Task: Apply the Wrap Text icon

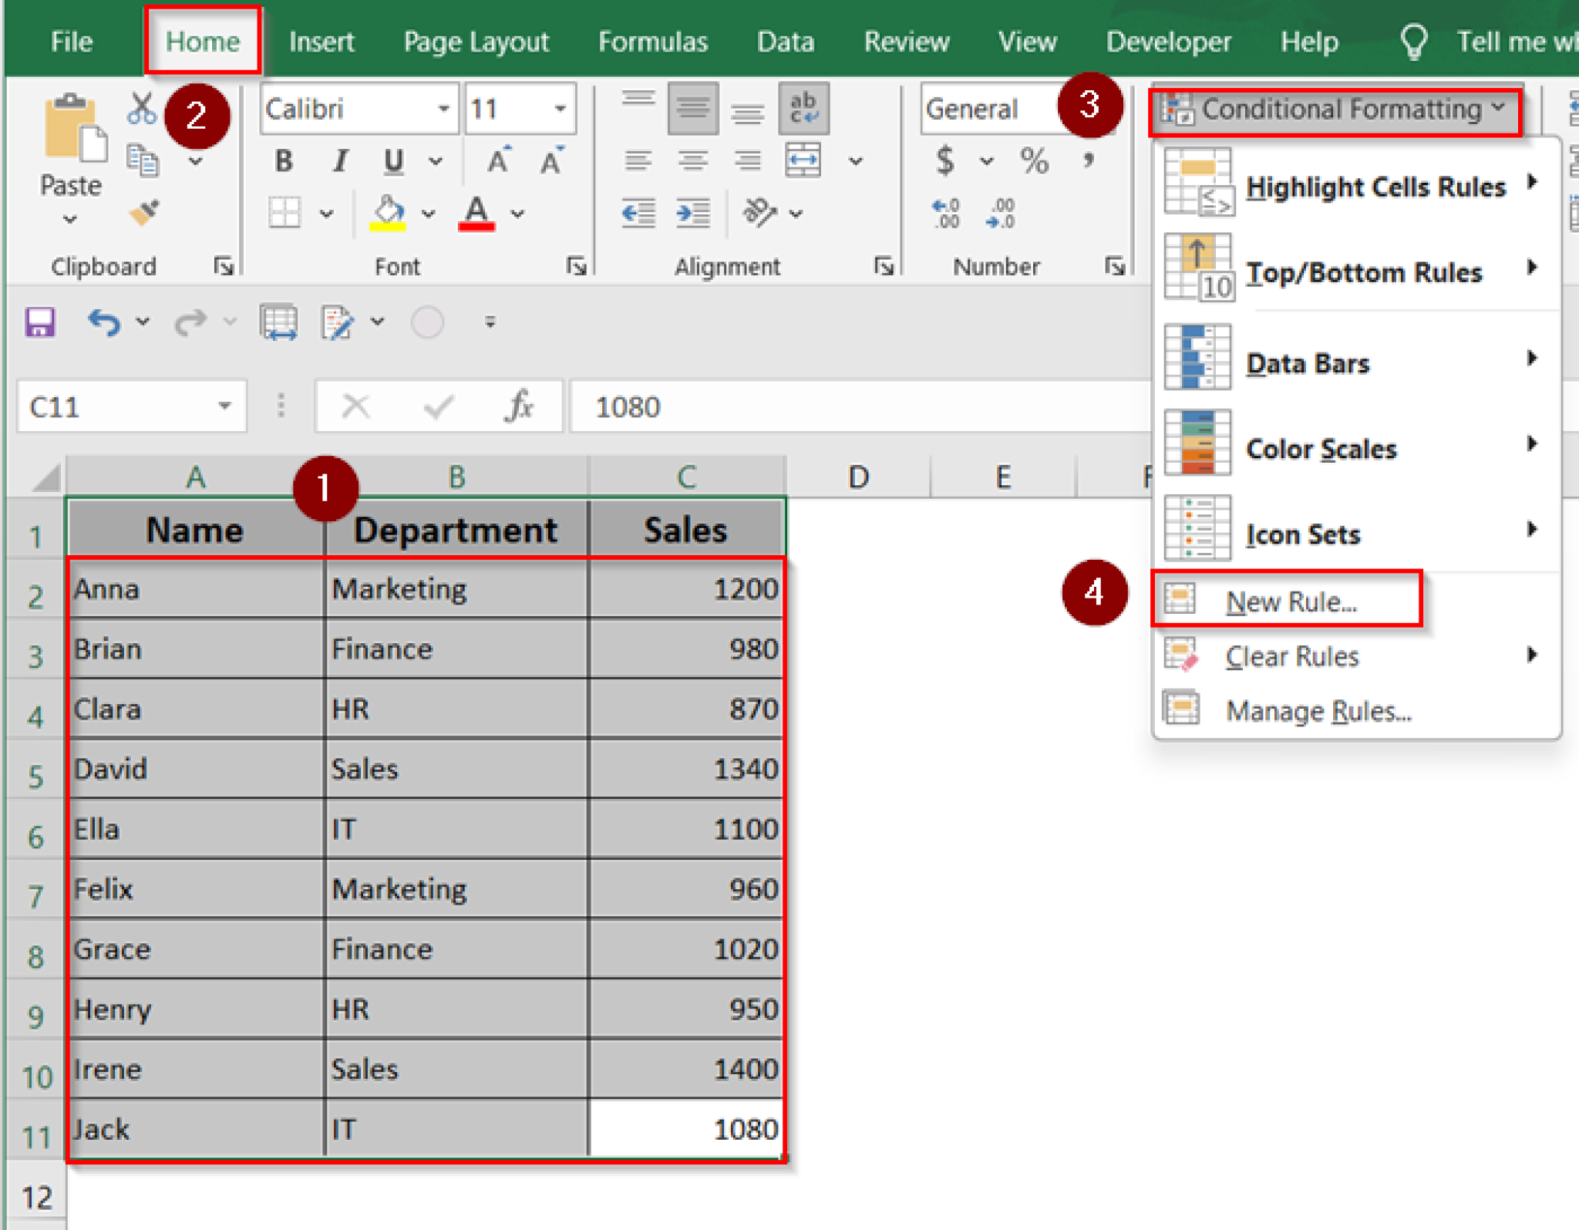Action: 803,107
